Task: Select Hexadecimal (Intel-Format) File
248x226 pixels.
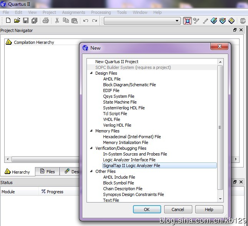Action: (132, 137)
